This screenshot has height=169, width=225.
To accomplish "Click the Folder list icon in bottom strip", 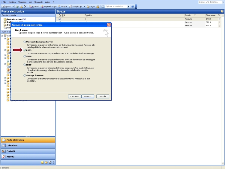I will coord(46,162).
